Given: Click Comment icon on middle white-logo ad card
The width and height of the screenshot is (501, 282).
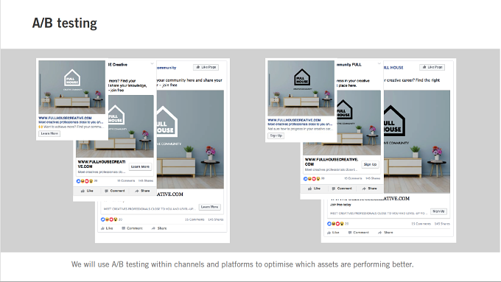Looking at the screenshot, I should coord(106,191).
